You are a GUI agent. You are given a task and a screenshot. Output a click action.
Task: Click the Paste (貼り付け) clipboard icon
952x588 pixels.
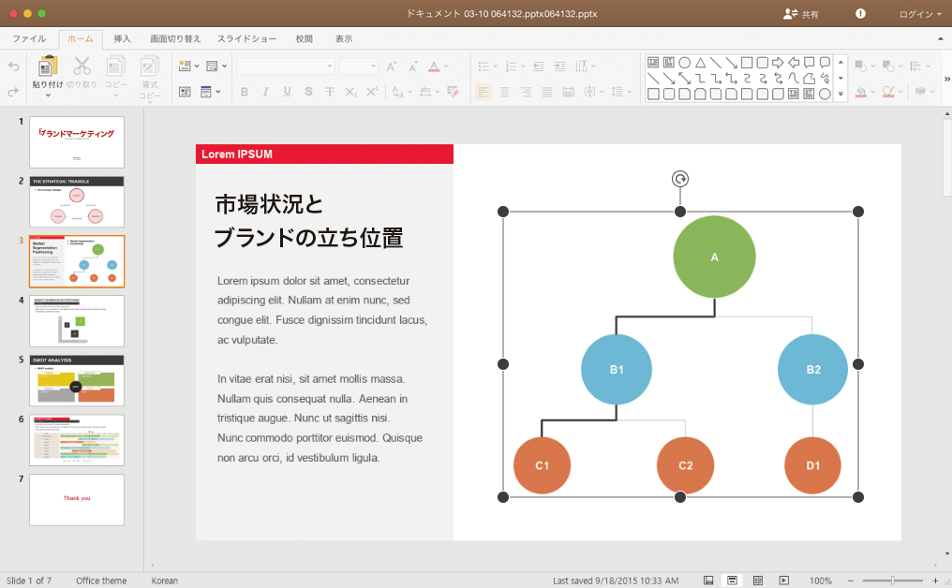click(48, 66)
